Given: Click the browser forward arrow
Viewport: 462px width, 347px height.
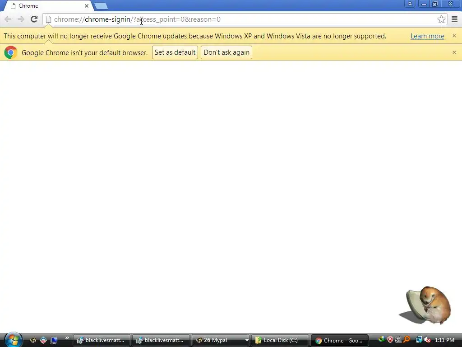Looking at the screenshot, I should pyautogui.click(x=21, y=19).
